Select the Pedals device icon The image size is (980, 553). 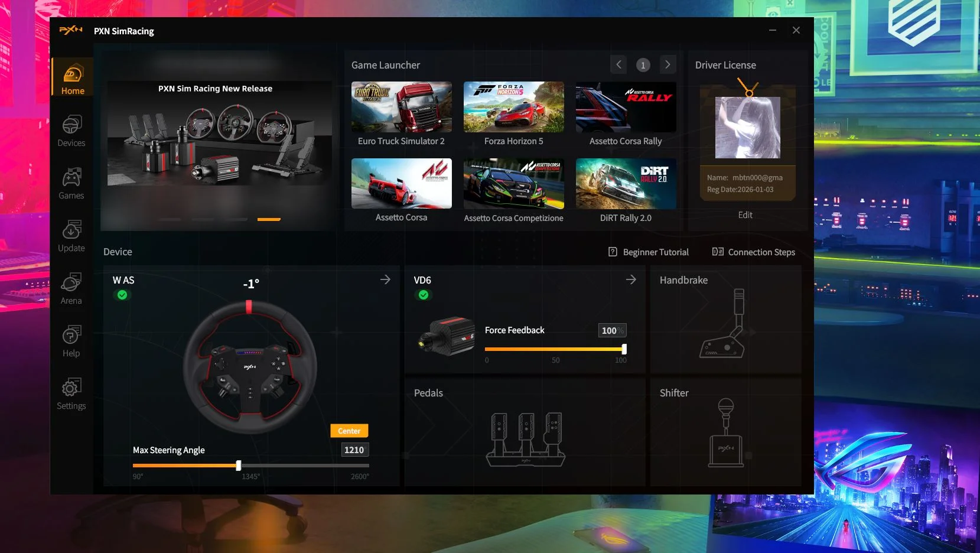coord(526,438)
